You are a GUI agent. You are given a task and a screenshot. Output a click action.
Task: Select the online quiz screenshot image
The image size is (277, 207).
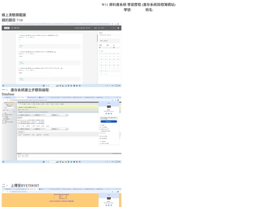[x=62, y=55]
